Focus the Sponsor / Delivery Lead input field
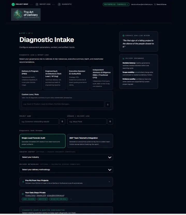This screenshot has width=186, height=215. click(87, 121)
